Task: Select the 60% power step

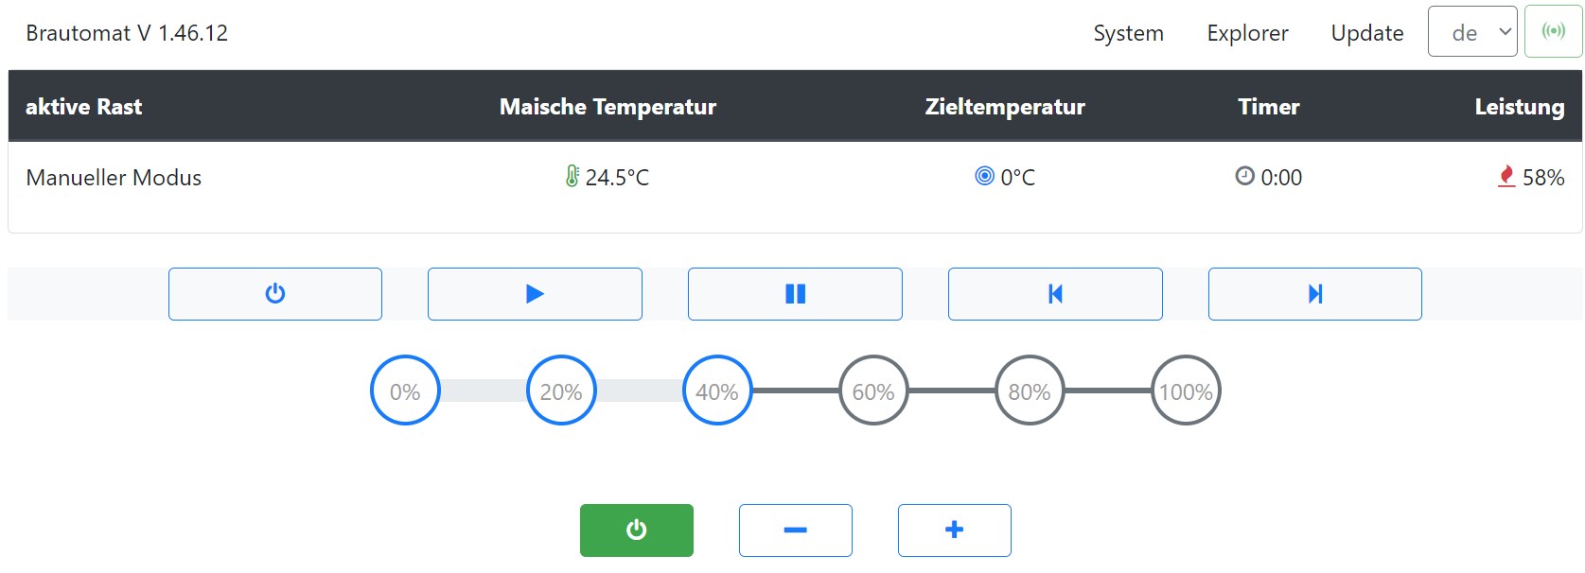Action: (x=873, y=391)
